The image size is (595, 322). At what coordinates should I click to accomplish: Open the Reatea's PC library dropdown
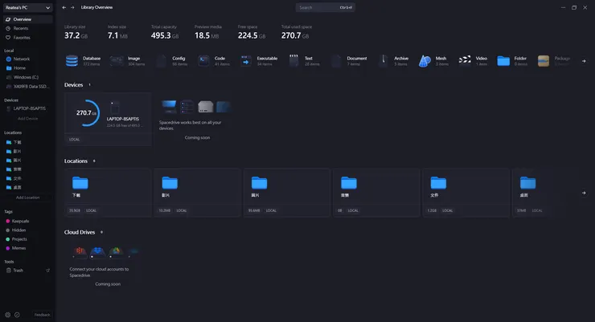[27, 7]
